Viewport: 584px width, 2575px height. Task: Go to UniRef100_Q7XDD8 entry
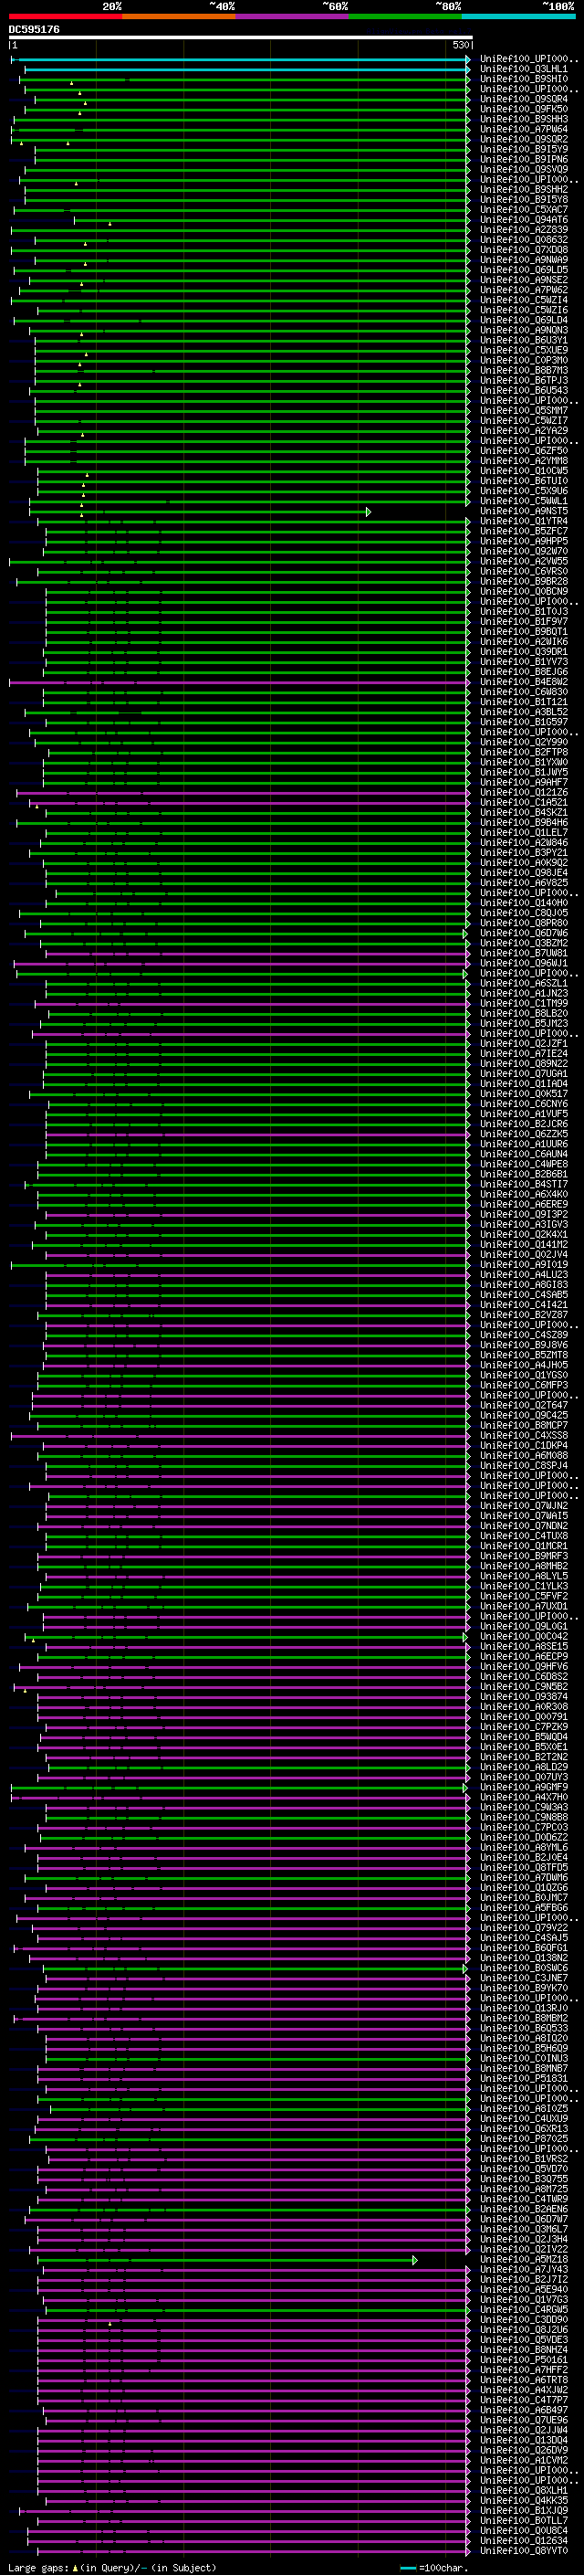coord(524,250)
